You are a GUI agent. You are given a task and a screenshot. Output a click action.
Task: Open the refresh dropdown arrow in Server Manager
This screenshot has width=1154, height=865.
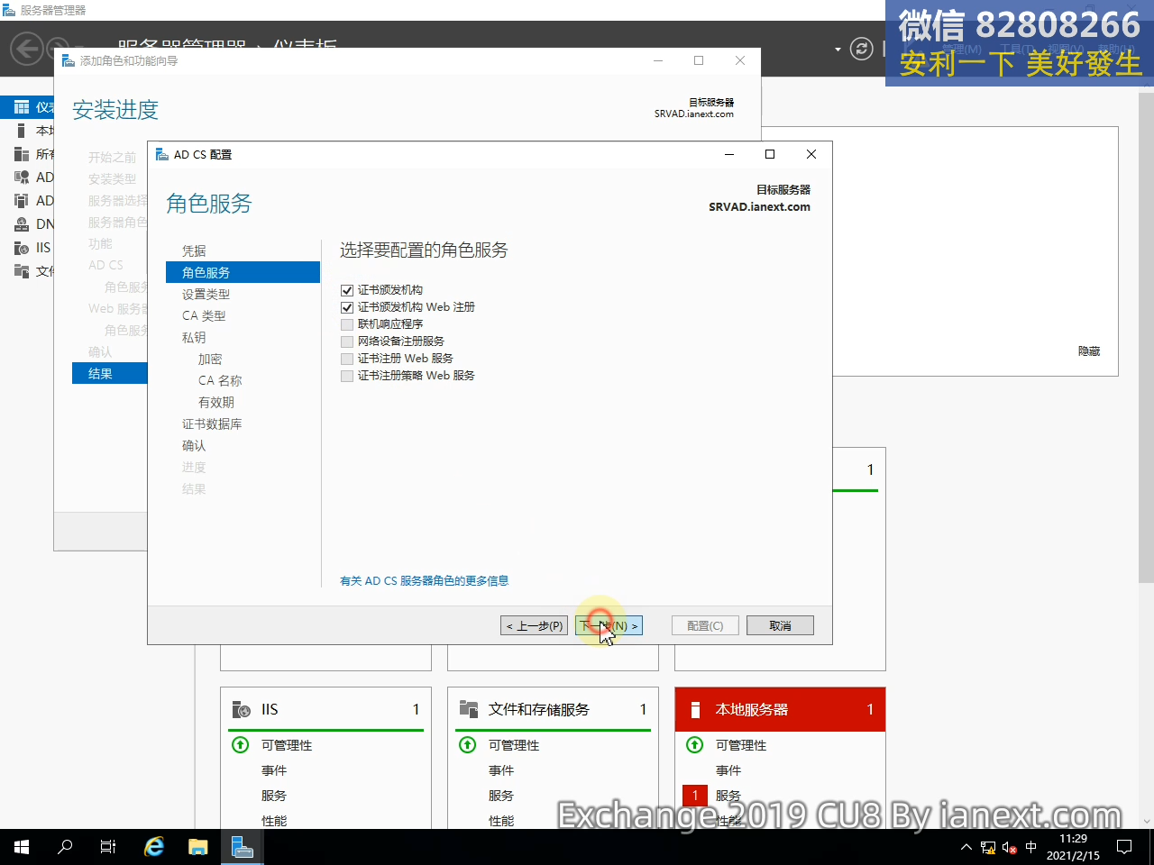pos(838,49)
